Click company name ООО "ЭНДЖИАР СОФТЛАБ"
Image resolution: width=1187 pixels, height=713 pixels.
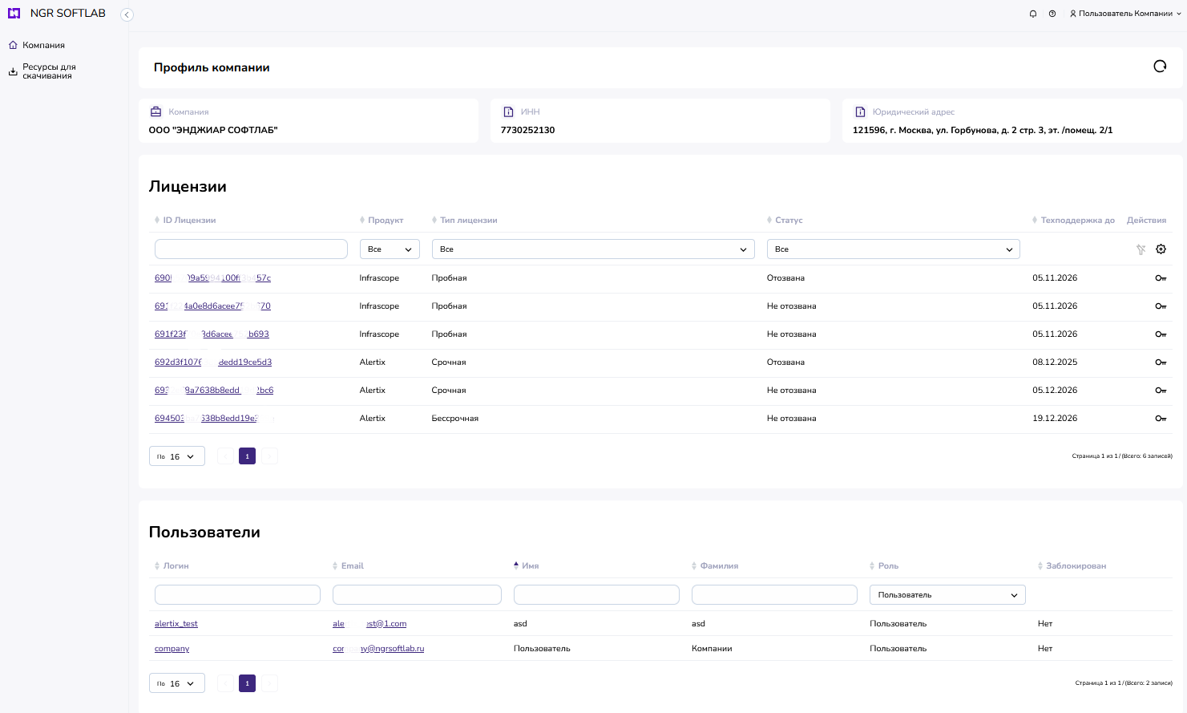pos(213,130)
